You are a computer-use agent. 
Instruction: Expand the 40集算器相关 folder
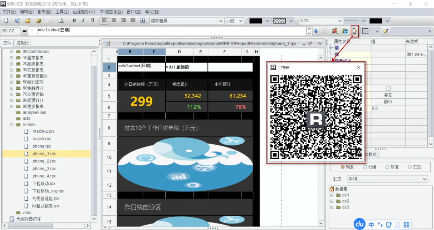[12, 76]
